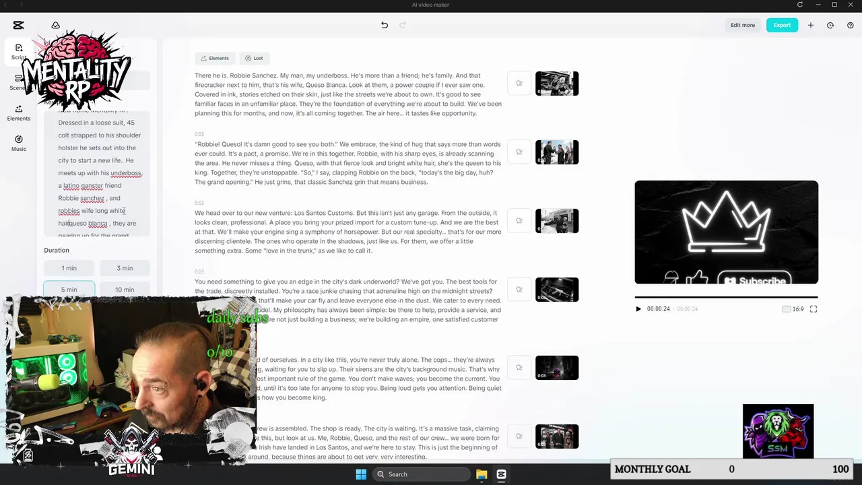Open the Script panel in sidebar

18,51
